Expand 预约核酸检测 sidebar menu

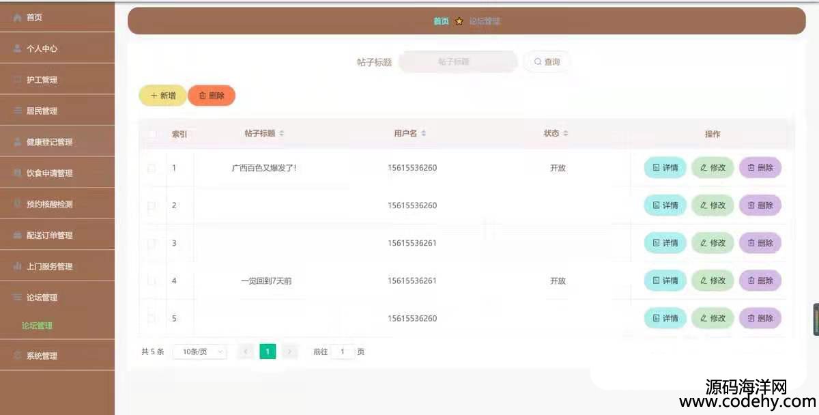[57, 204]
